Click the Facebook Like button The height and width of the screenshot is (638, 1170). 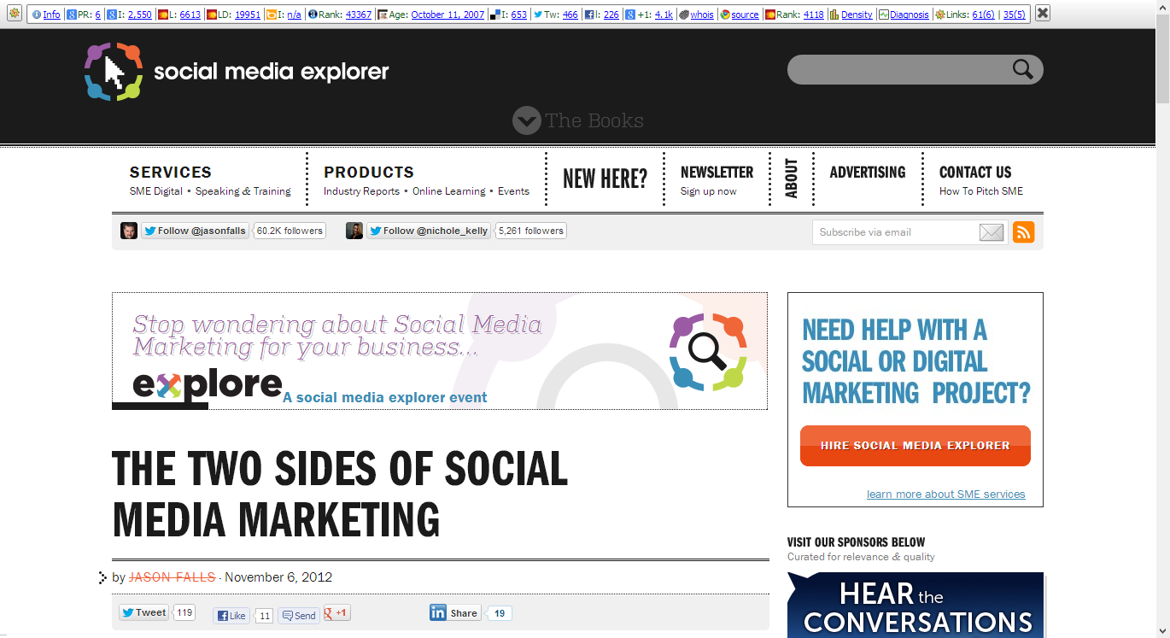(x=231, y=616)
